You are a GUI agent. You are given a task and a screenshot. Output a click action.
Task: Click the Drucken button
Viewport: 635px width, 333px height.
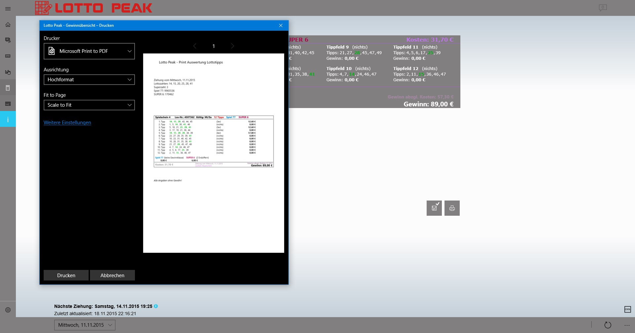66,275
